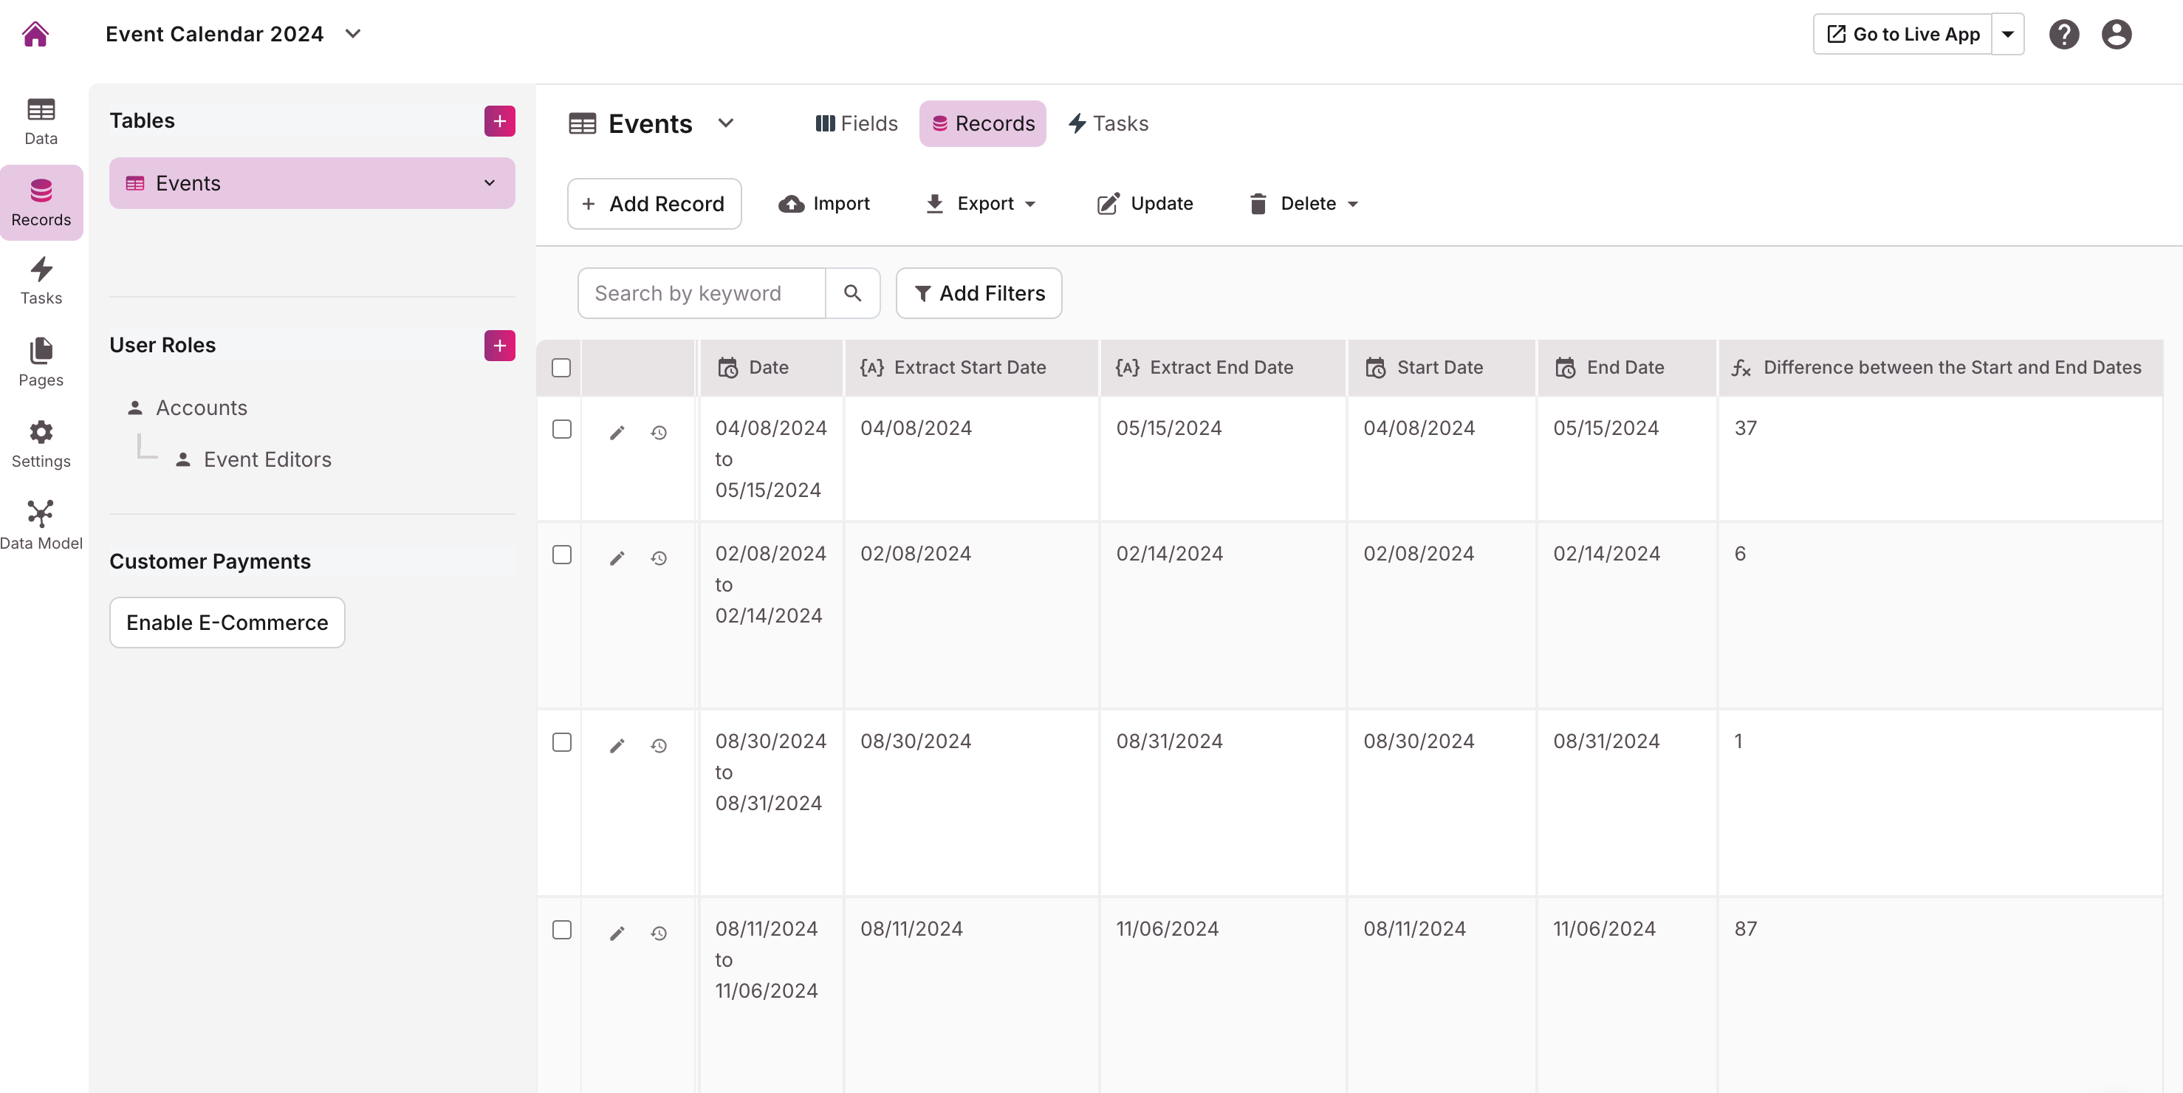The width and height of the screenshot is (2183, 1093).
Task: Click the help question mark icon
Action: [2063, 34]
